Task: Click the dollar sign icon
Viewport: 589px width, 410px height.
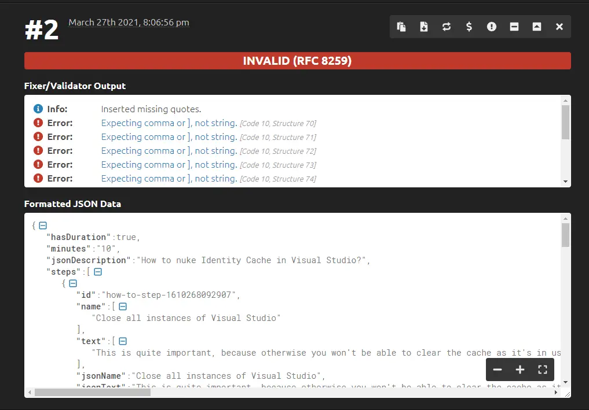Action: tap(469, 27)
